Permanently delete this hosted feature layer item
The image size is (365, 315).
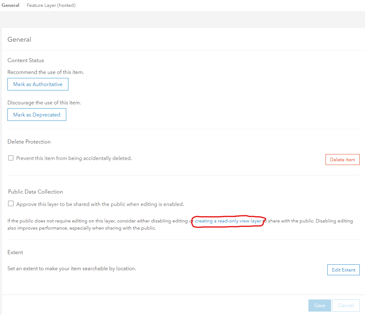[342, 159]
